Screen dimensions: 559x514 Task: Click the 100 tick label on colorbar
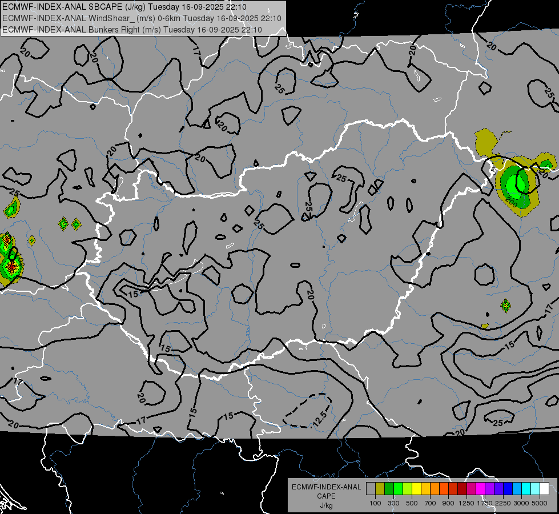[375, 503]
